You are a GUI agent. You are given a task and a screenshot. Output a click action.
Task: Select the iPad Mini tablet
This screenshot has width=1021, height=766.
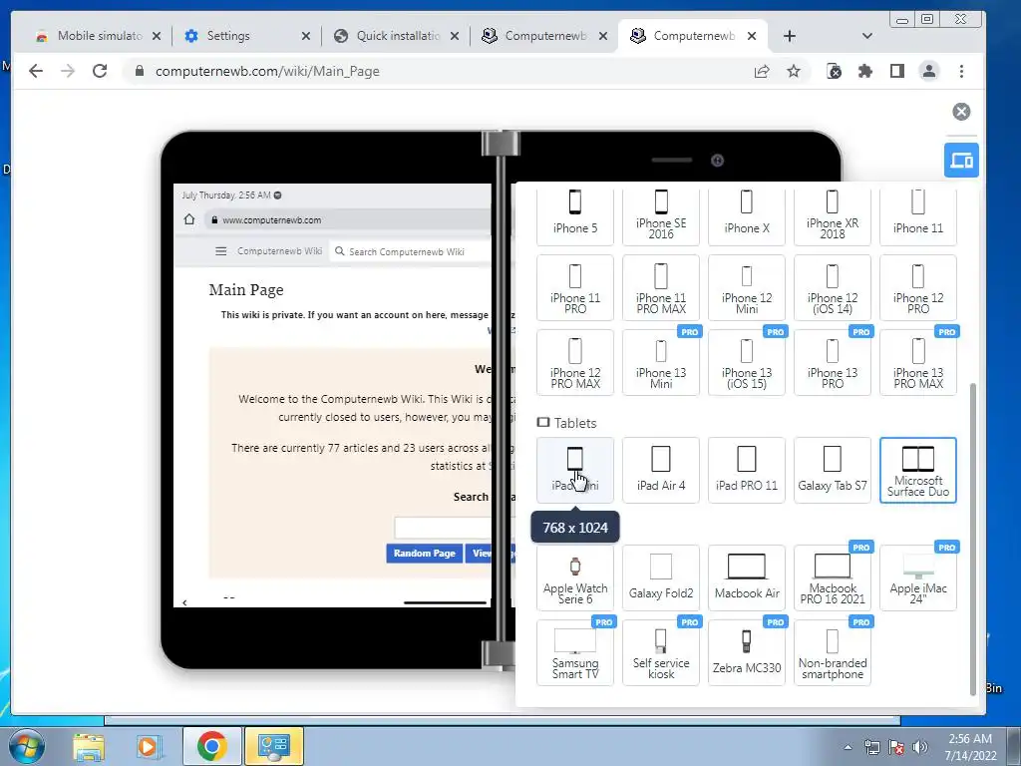click(575, 471)
